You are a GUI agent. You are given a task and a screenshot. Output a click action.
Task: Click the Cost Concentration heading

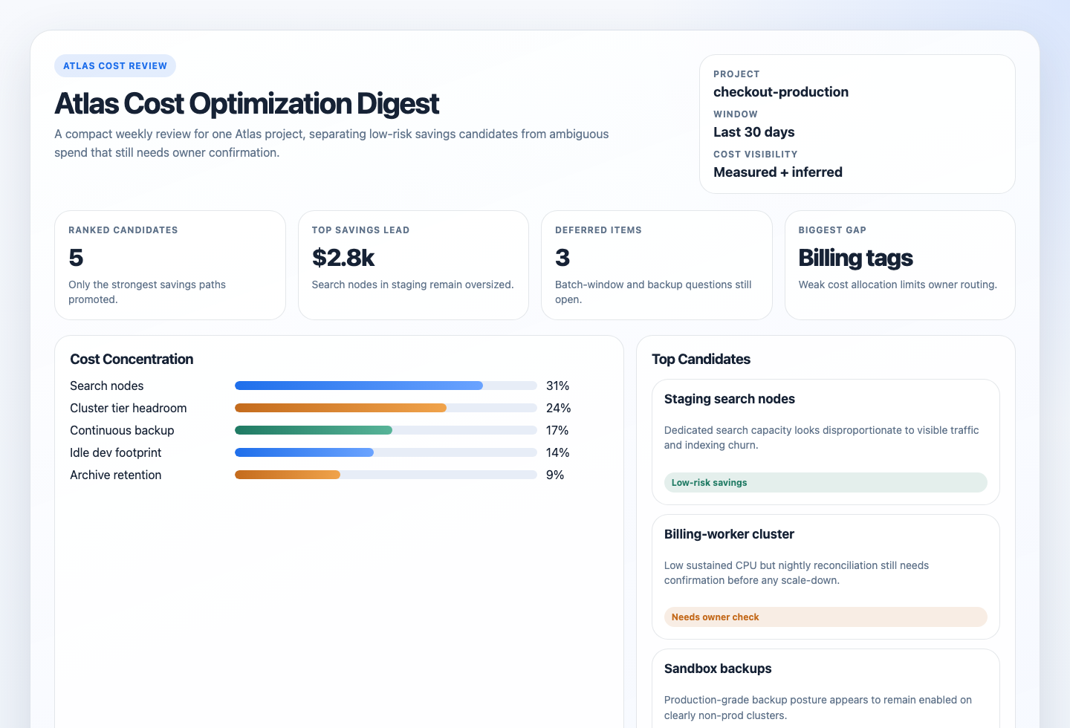tap(132, 359)
